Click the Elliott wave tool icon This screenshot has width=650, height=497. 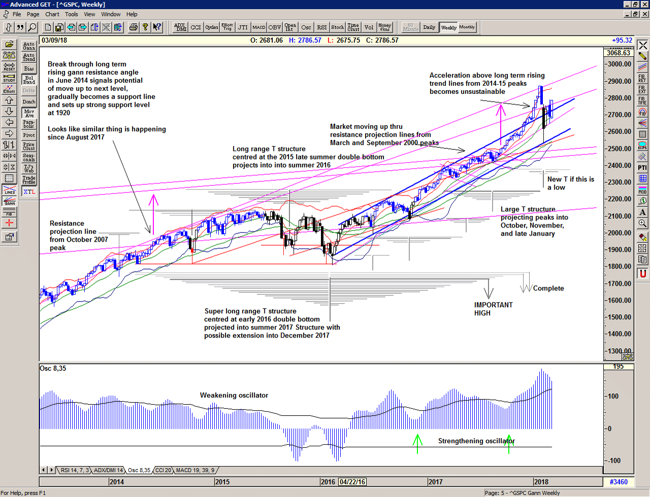(9, 89)
